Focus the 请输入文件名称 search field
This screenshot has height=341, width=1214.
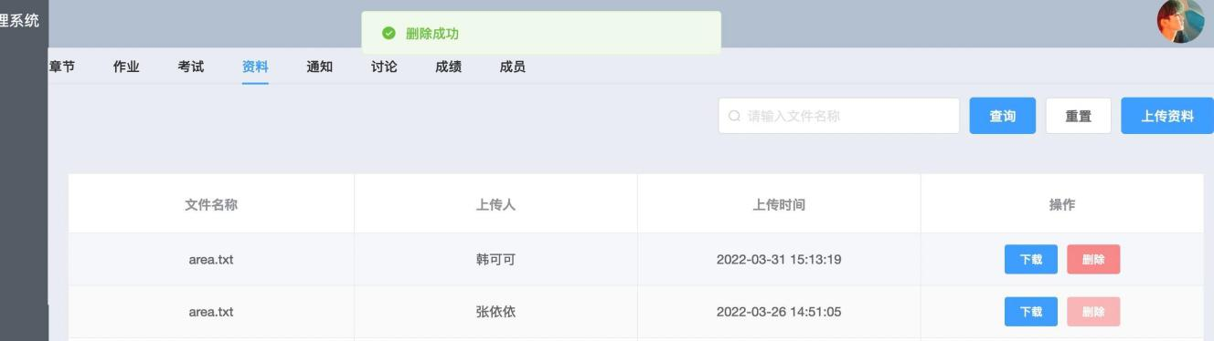point(838,116)
